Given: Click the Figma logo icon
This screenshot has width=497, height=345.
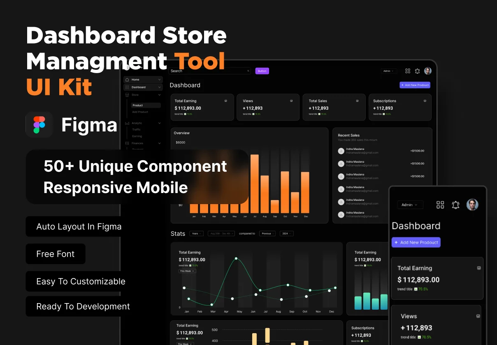Looking at the screenshot, I should [39, 124].
